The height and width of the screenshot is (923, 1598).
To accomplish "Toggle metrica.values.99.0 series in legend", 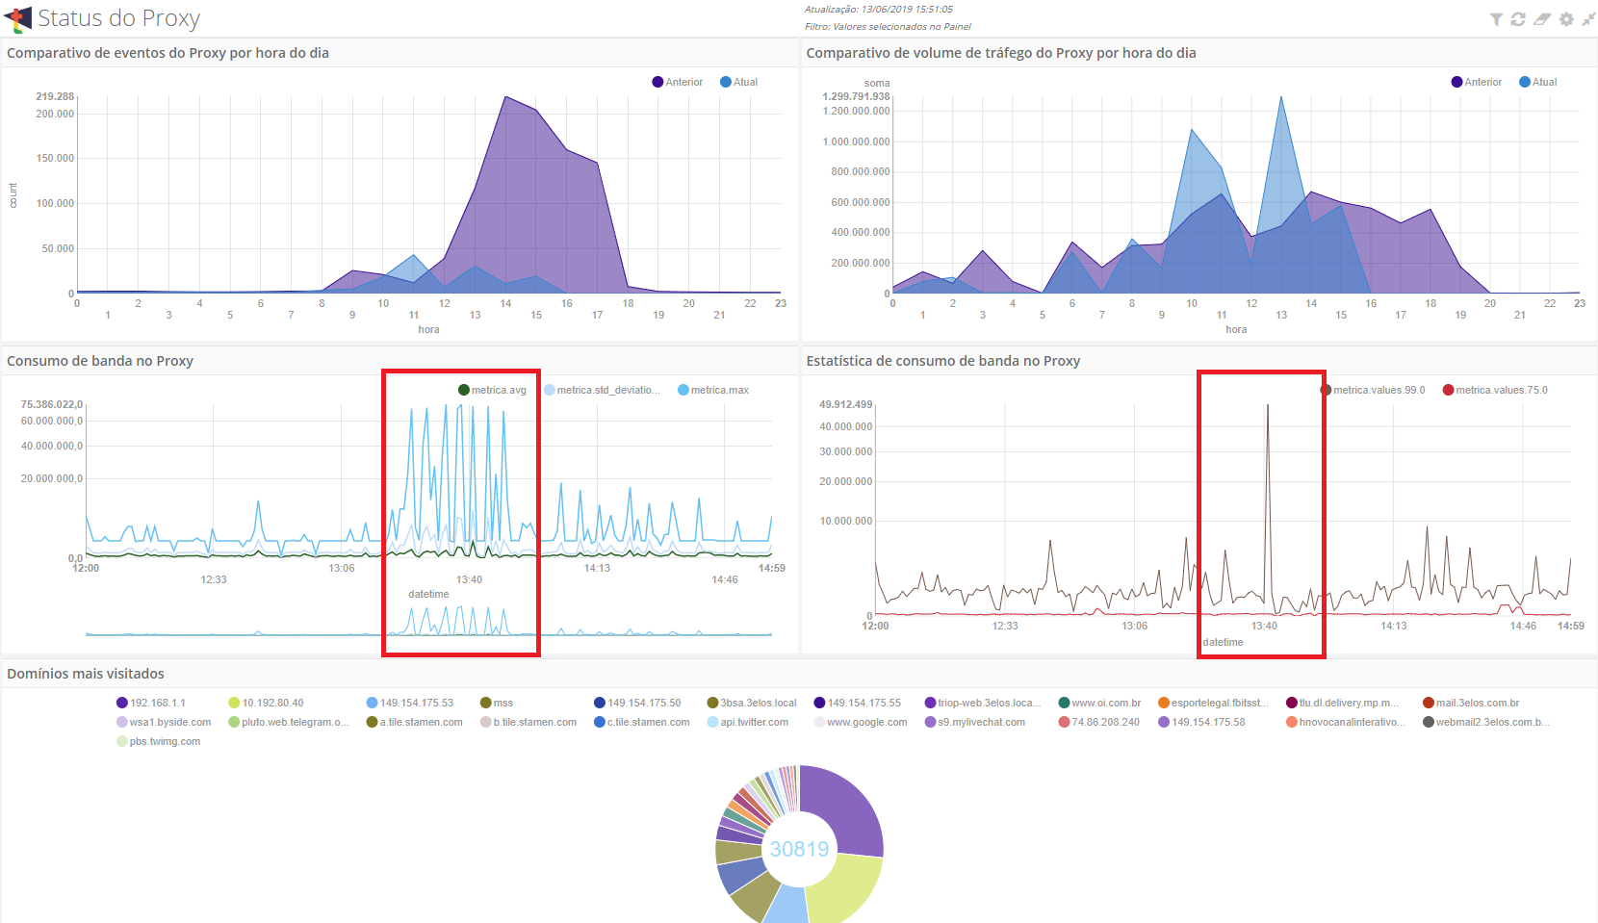I will [1373, 390].
